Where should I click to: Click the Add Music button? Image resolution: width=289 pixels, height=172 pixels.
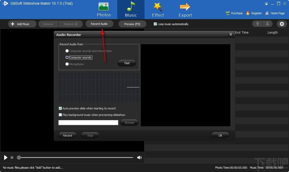pyautogui.click(x=22, y=24)
